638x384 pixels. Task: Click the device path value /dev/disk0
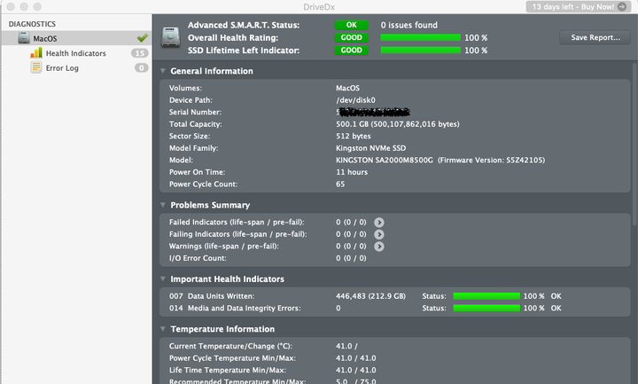tap(355, 100)
